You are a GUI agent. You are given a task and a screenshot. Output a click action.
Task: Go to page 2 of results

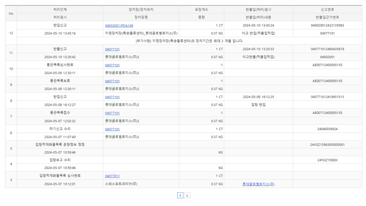point(187,196)
